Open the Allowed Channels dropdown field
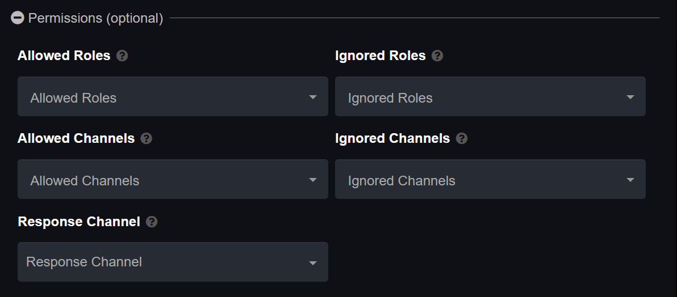This screenshot has width=677, height=297. tap(173, 179)
